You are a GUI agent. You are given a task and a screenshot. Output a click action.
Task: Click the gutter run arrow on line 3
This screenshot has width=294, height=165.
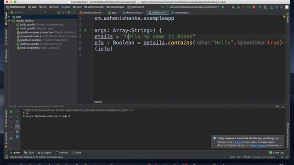86,30
